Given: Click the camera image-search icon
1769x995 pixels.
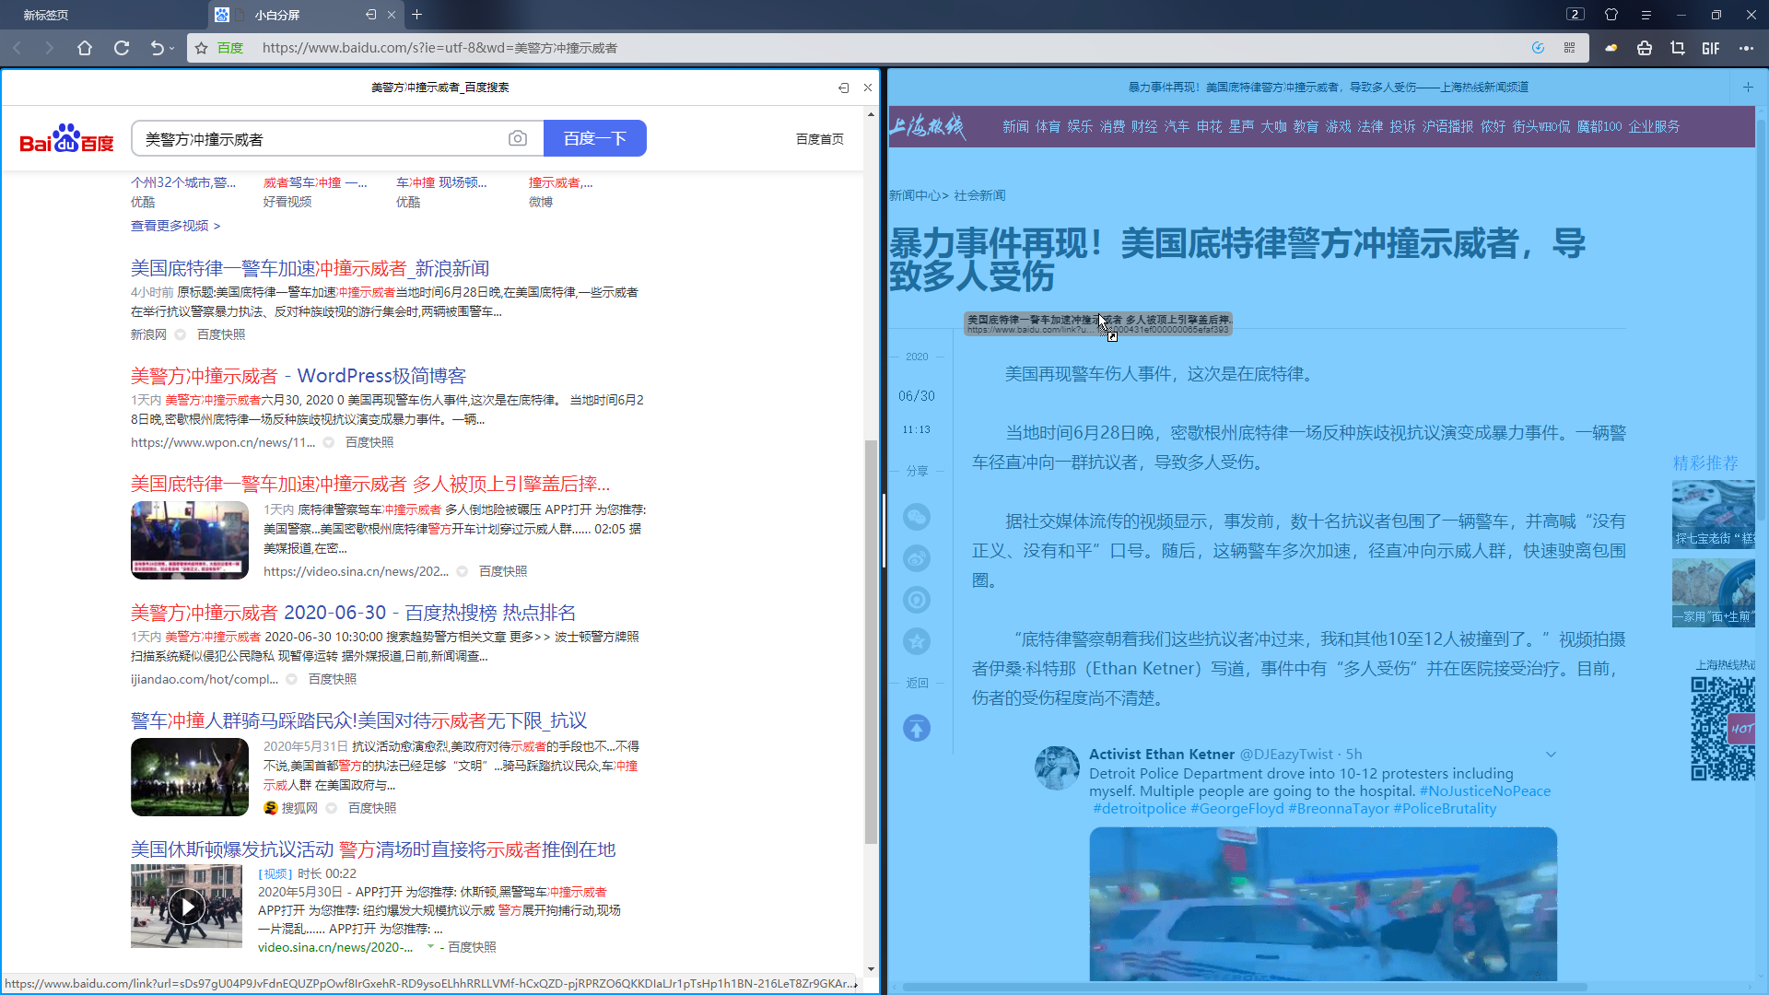Looking at the screenshot, I should pos(518,138).
